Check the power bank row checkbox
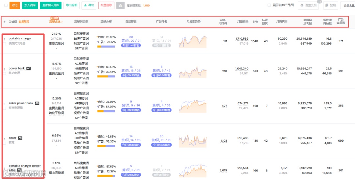This screenshot has height=180, width=355. [x=5, y=73]
